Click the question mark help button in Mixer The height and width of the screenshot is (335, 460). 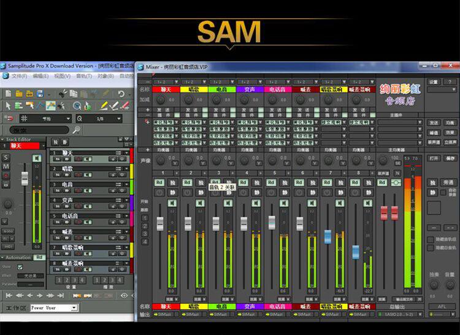click(x=450, y=82)
